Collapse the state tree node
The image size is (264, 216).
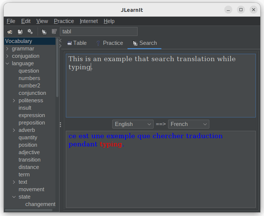point(14,197)
